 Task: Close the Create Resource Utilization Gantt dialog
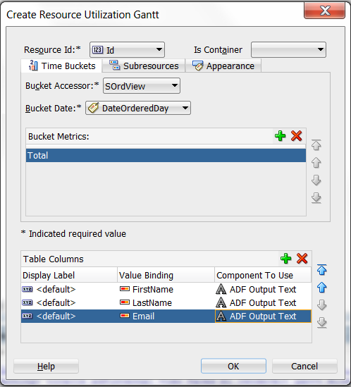[325, 11]
